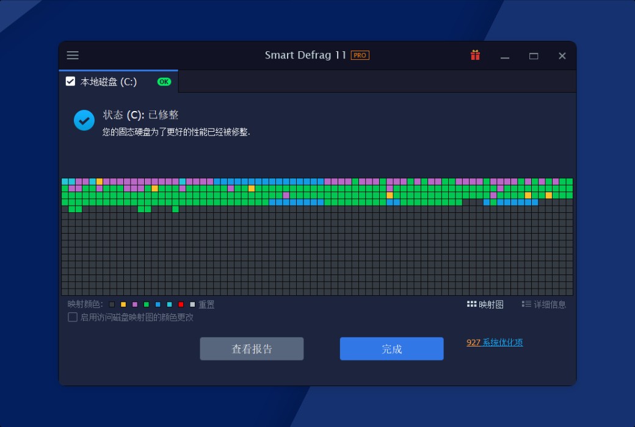This screenshot has width=635, height=427.
Task: Click the 映射颜色 label
Action: coord(85,304)
